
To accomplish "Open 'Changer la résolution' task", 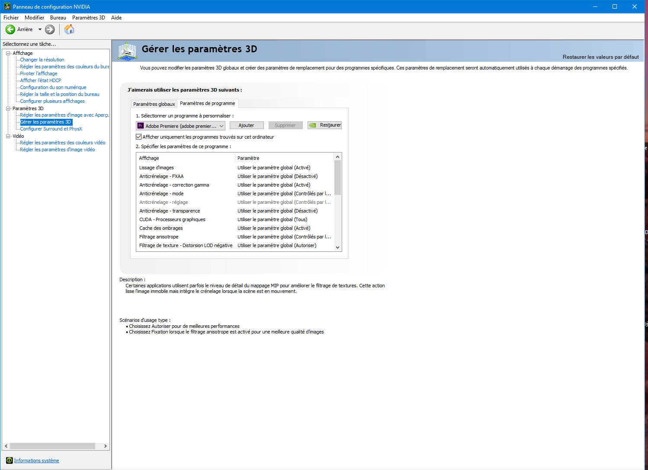I will pos(42,60).
